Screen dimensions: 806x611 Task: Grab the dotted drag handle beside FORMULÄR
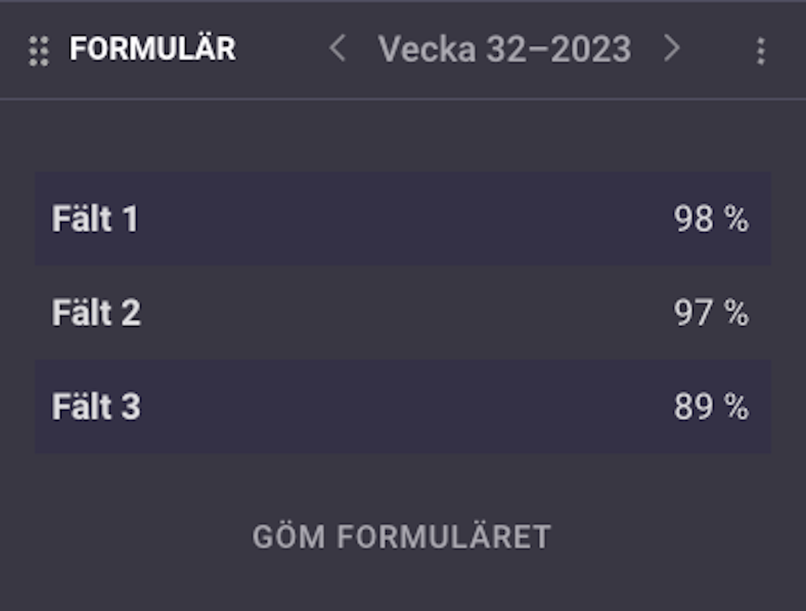[x=39, y=51]
